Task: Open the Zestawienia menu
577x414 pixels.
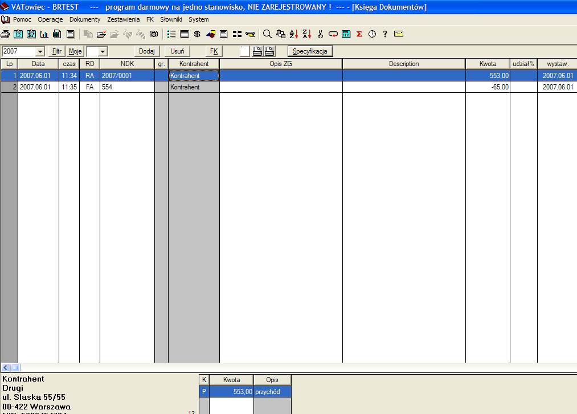Action: 123,19
